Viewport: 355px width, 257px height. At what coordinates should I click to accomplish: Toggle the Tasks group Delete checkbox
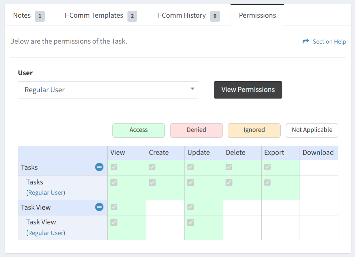point(229,167)
